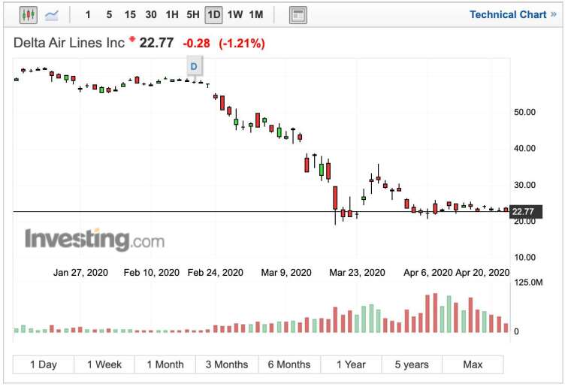
Task: Switch to the 1W weekly interval
Action: tap(235, 15)
